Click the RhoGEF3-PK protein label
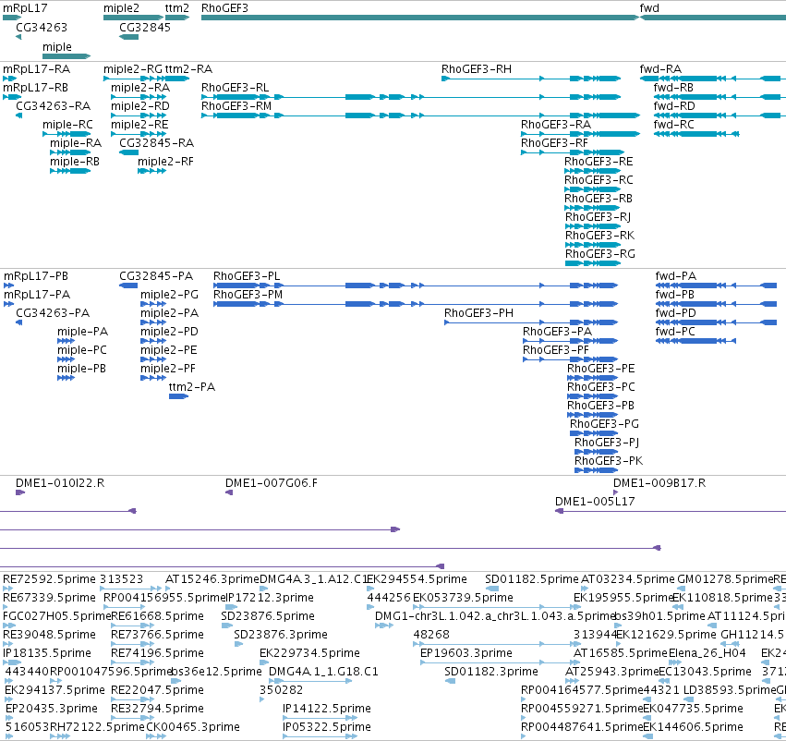786x741 pixels. pos(609,461)
